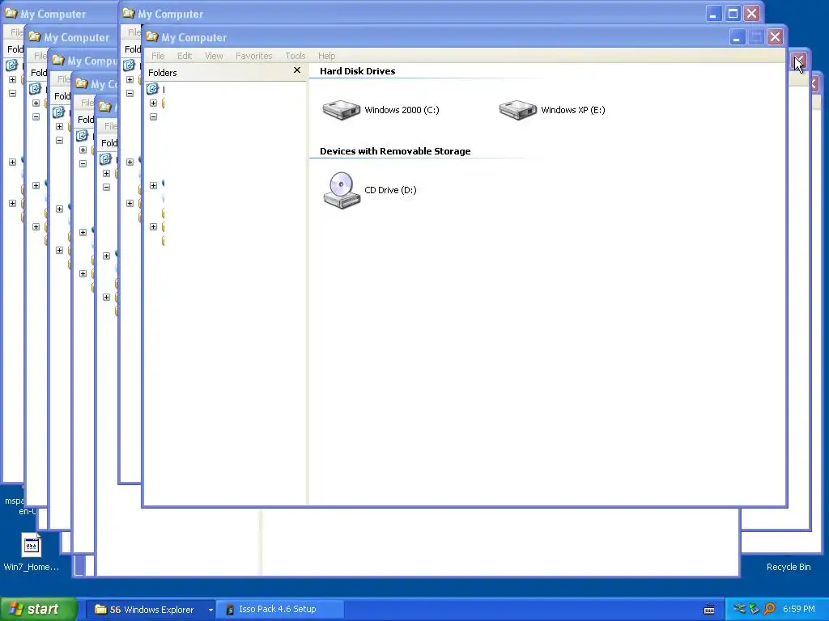829x621 pixels.
Task: Open the View menu in the front window
Action: 214,56
